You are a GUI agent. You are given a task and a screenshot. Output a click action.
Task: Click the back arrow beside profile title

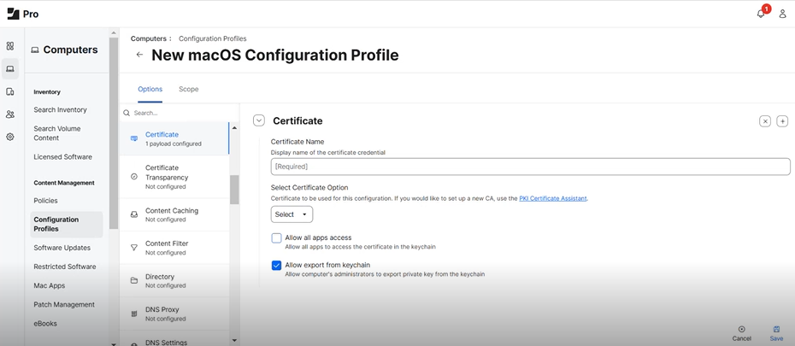click(139, 55)
